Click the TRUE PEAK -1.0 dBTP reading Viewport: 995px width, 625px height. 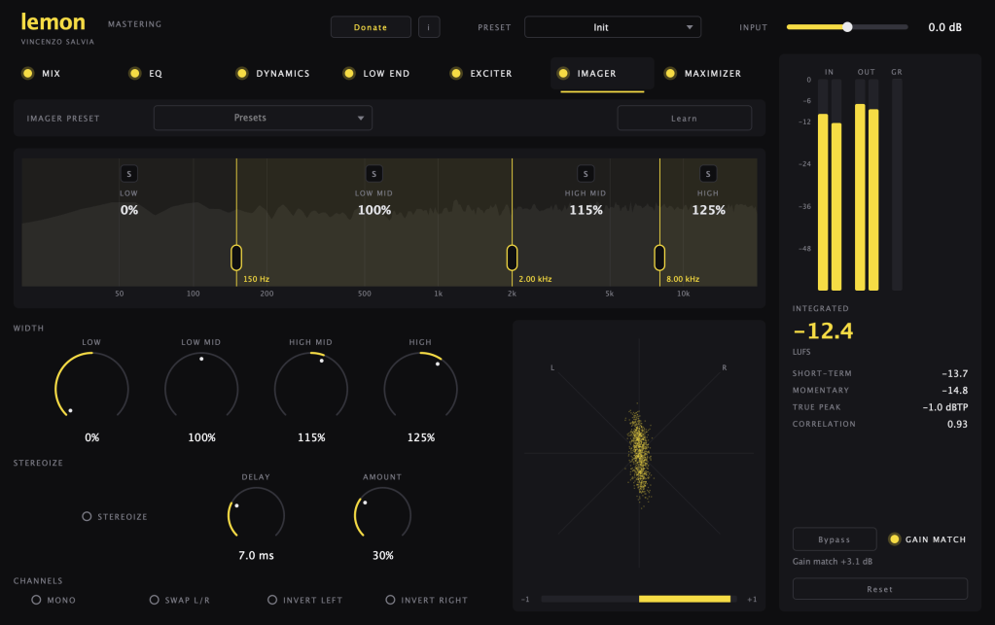click(x=944, y=407)
